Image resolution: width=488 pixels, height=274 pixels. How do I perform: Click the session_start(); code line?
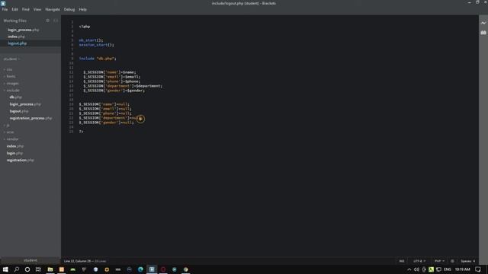coord(97,45)
